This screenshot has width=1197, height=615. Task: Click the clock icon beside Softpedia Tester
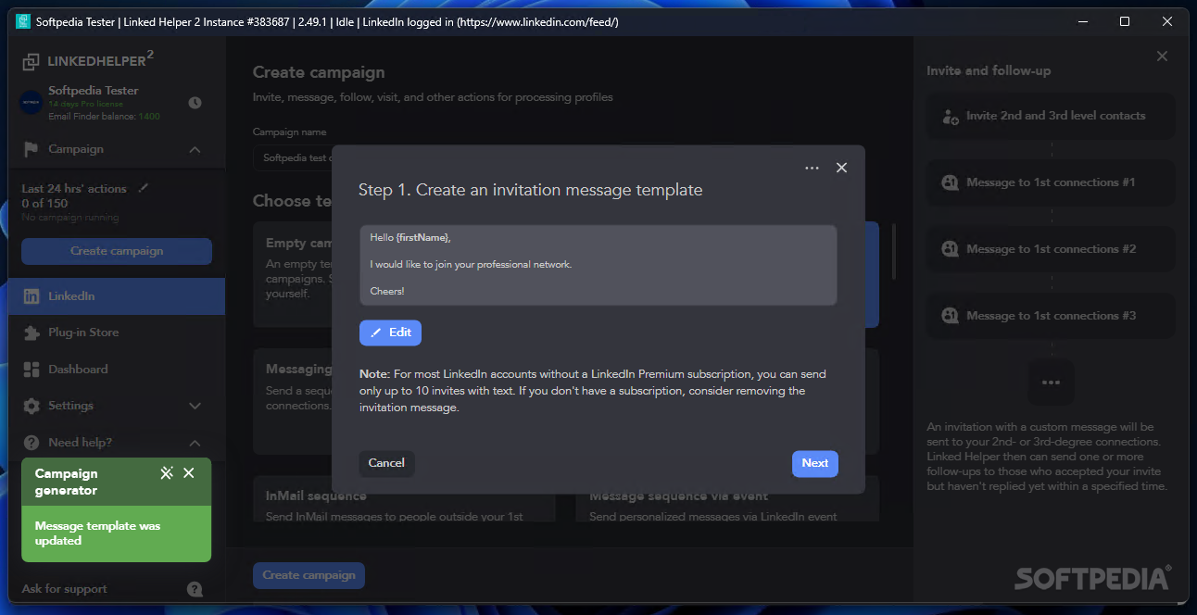coord(195,103)
